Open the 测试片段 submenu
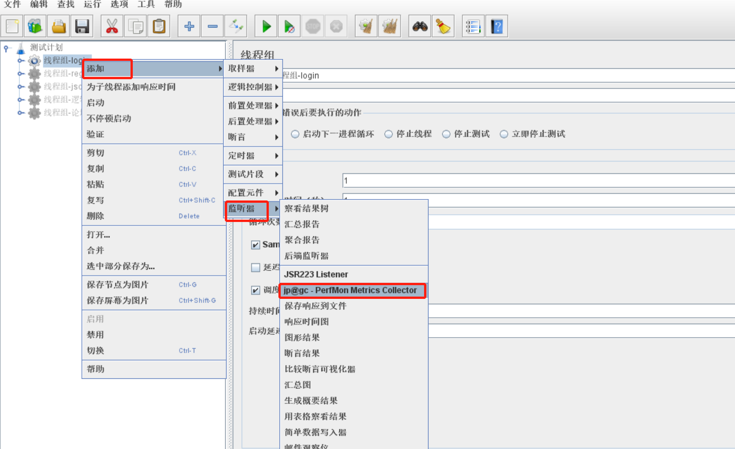 click(253, 174)
